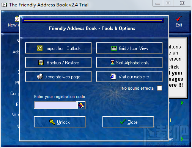Click the upper green arrow in main window
Image resolution: width=192 pixels, height=148 pixels.
pos(182,103)
